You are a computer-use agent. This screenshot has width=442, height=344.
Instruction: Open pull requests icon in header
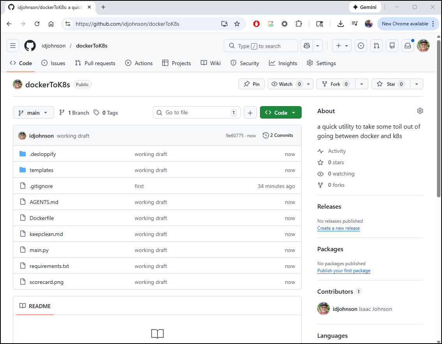376,46
